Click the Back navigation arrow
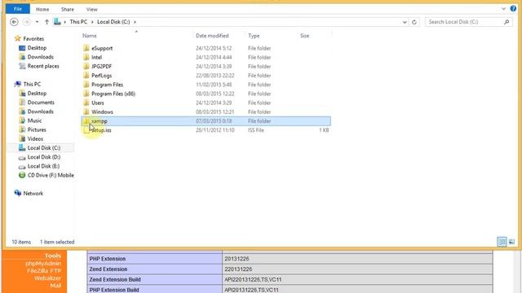Image resolution: width=522 pixels, height=293 pixels. click(x=14, y=22)
